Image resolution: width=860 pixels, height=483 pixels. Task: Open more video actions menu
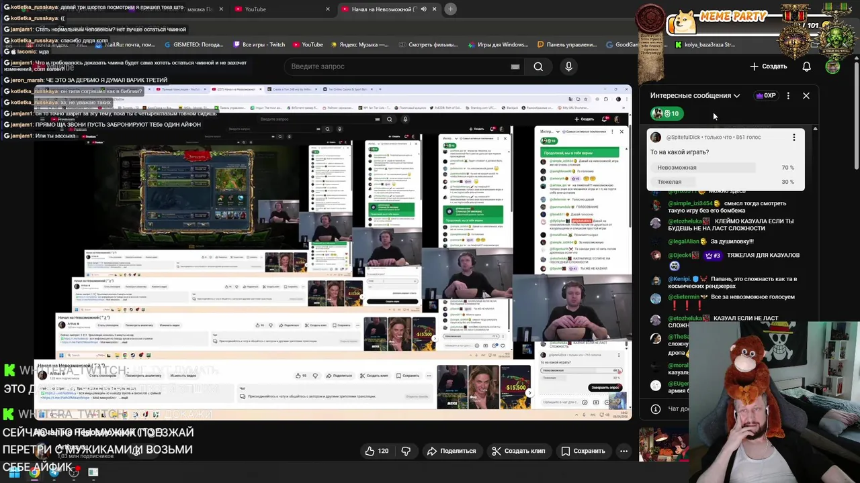coord(623,451)
